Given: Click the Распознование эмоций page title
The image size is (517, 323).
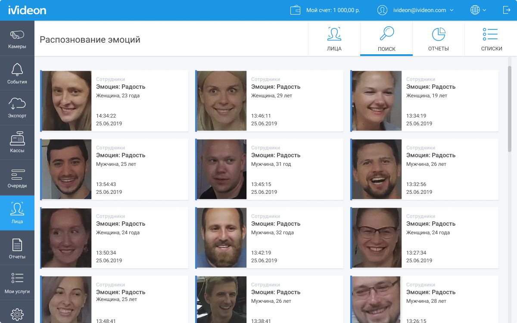Looking at the screenshot, I should [90, 40].
